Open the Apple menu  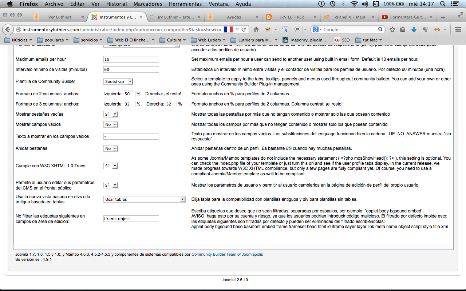10,4
